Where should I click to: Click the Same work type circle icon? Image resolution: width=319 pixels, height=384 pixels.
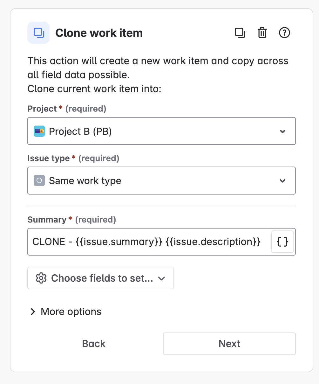click(x=39, y=181)
